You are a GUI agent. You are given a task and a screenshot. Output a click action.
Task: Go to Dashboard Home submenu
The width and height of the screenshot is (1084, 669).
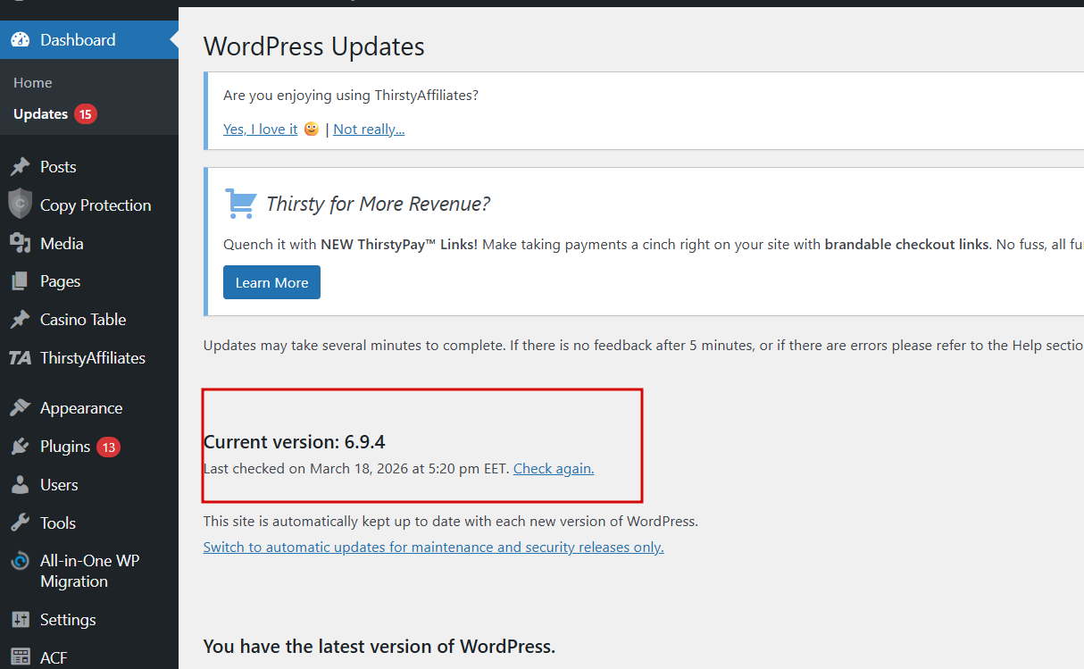pos(33,83)
